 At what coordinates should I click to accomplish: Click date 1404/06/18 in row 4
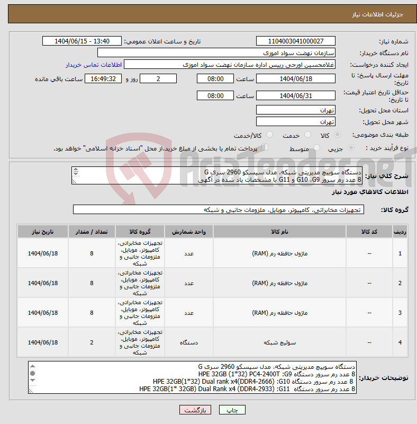[x=43, y=342]
